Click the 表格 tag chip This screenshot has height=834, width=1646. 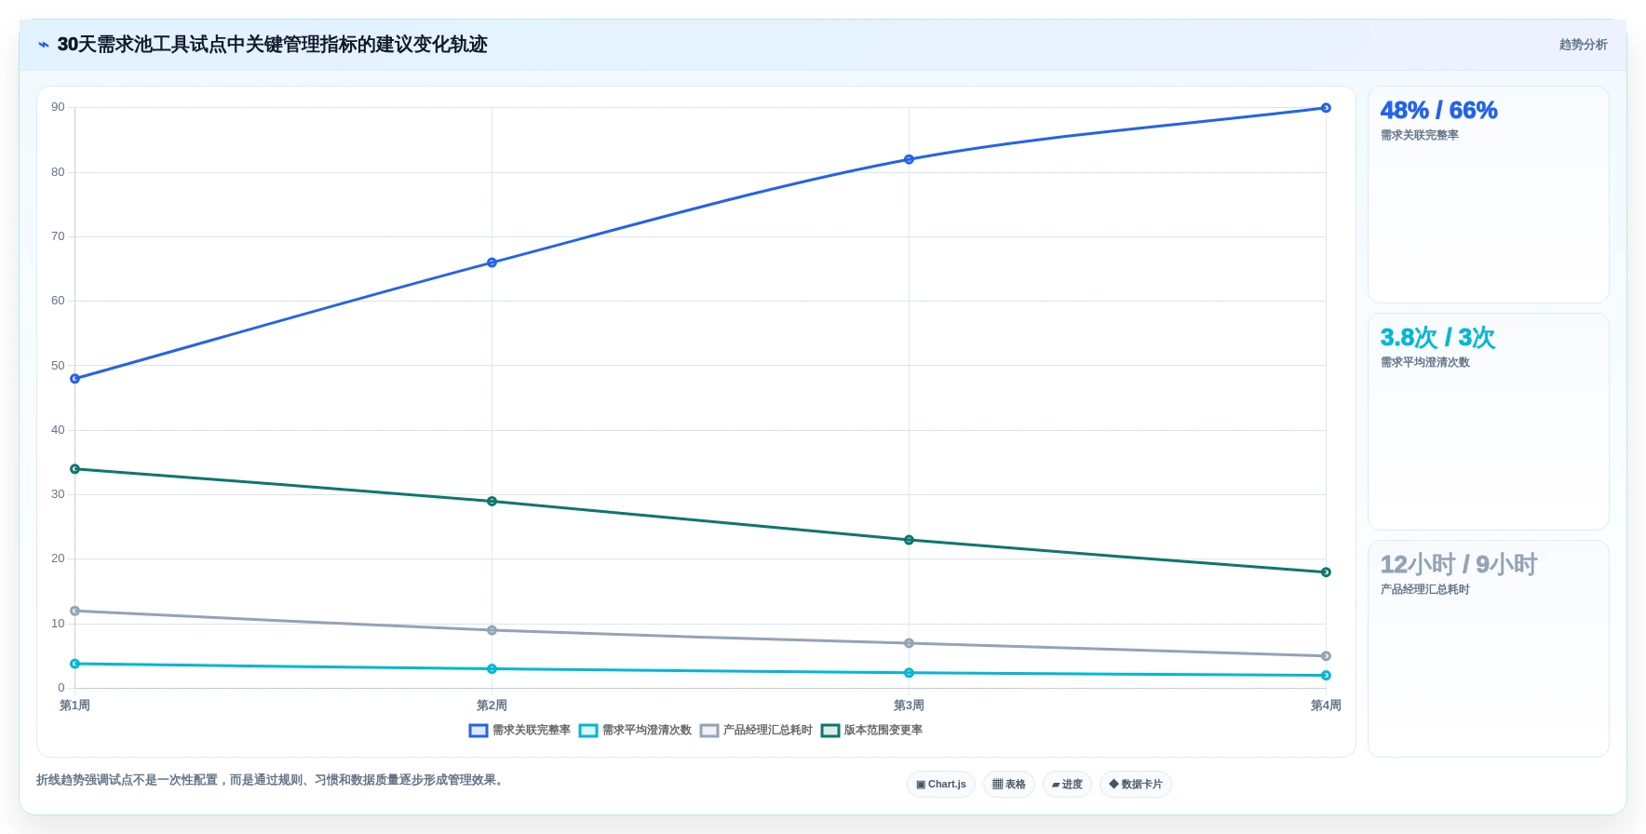tap(1009, 785)
